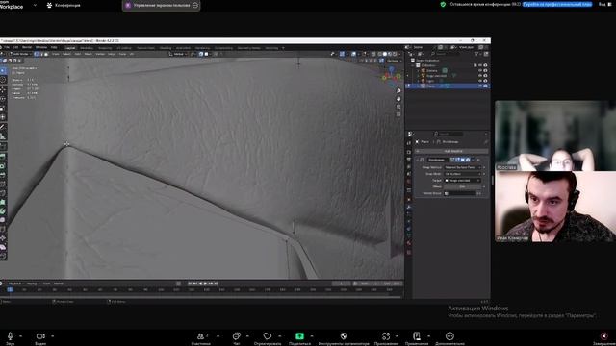This screenshot has height=346, width=616.
Task: Open Дополнительно more options in Zoom
Action: tap(449, 336)
